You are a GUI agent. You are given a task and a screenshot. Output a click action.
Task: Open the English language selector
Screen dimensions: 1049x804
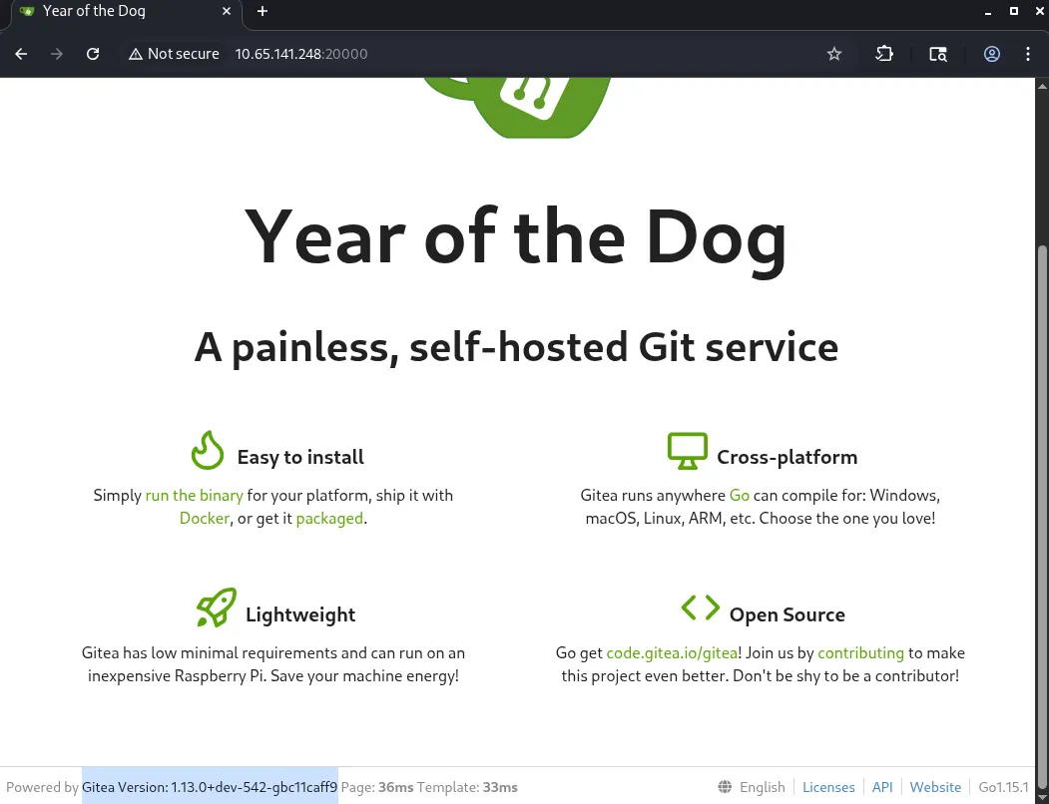(752, 787)
